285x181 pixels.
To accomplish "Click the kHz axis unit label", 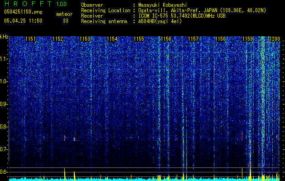I will click(x=4, y=37).
